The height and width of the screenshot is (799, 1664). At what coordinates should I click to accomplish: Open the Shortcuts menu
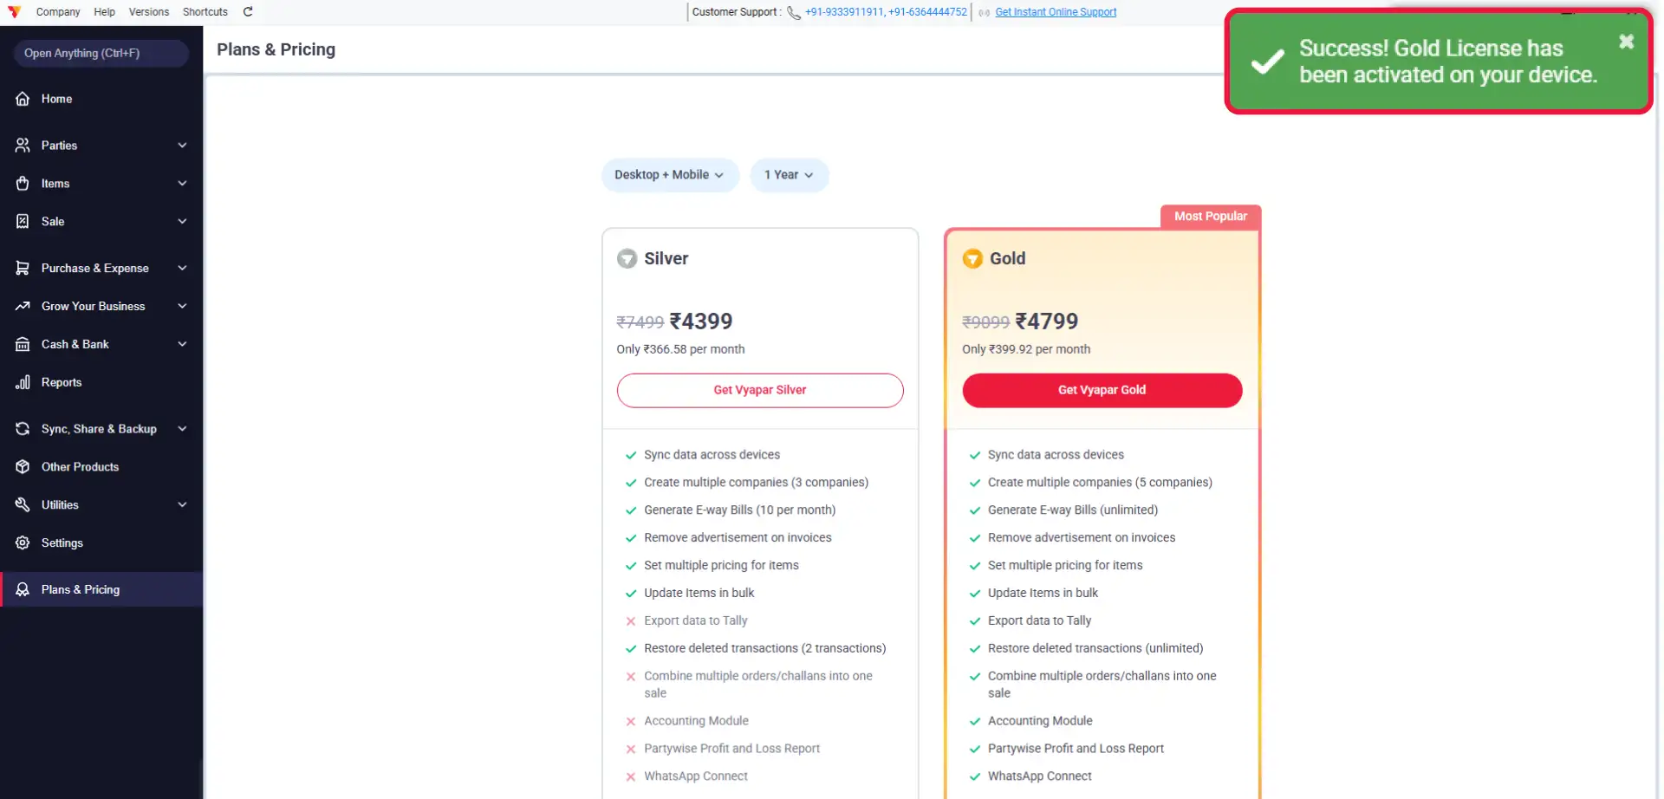pyautogui.click(x=205, y=11)
